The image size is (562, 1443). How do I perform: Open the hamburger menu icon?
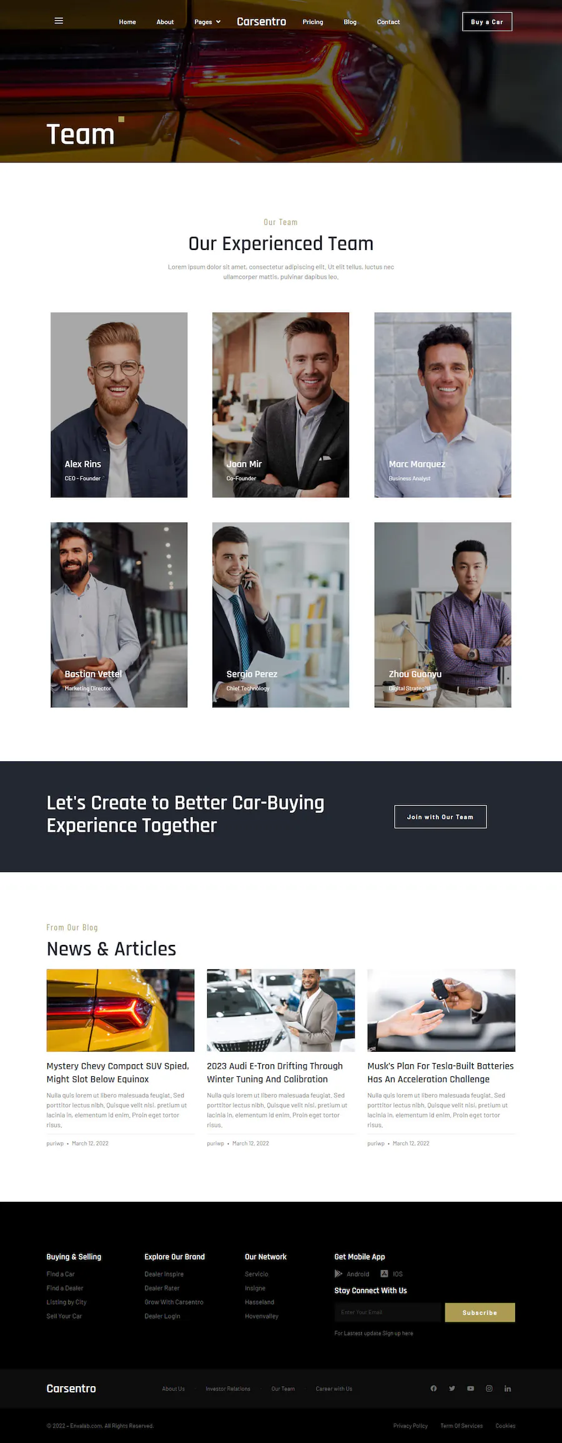coord(59,21)
